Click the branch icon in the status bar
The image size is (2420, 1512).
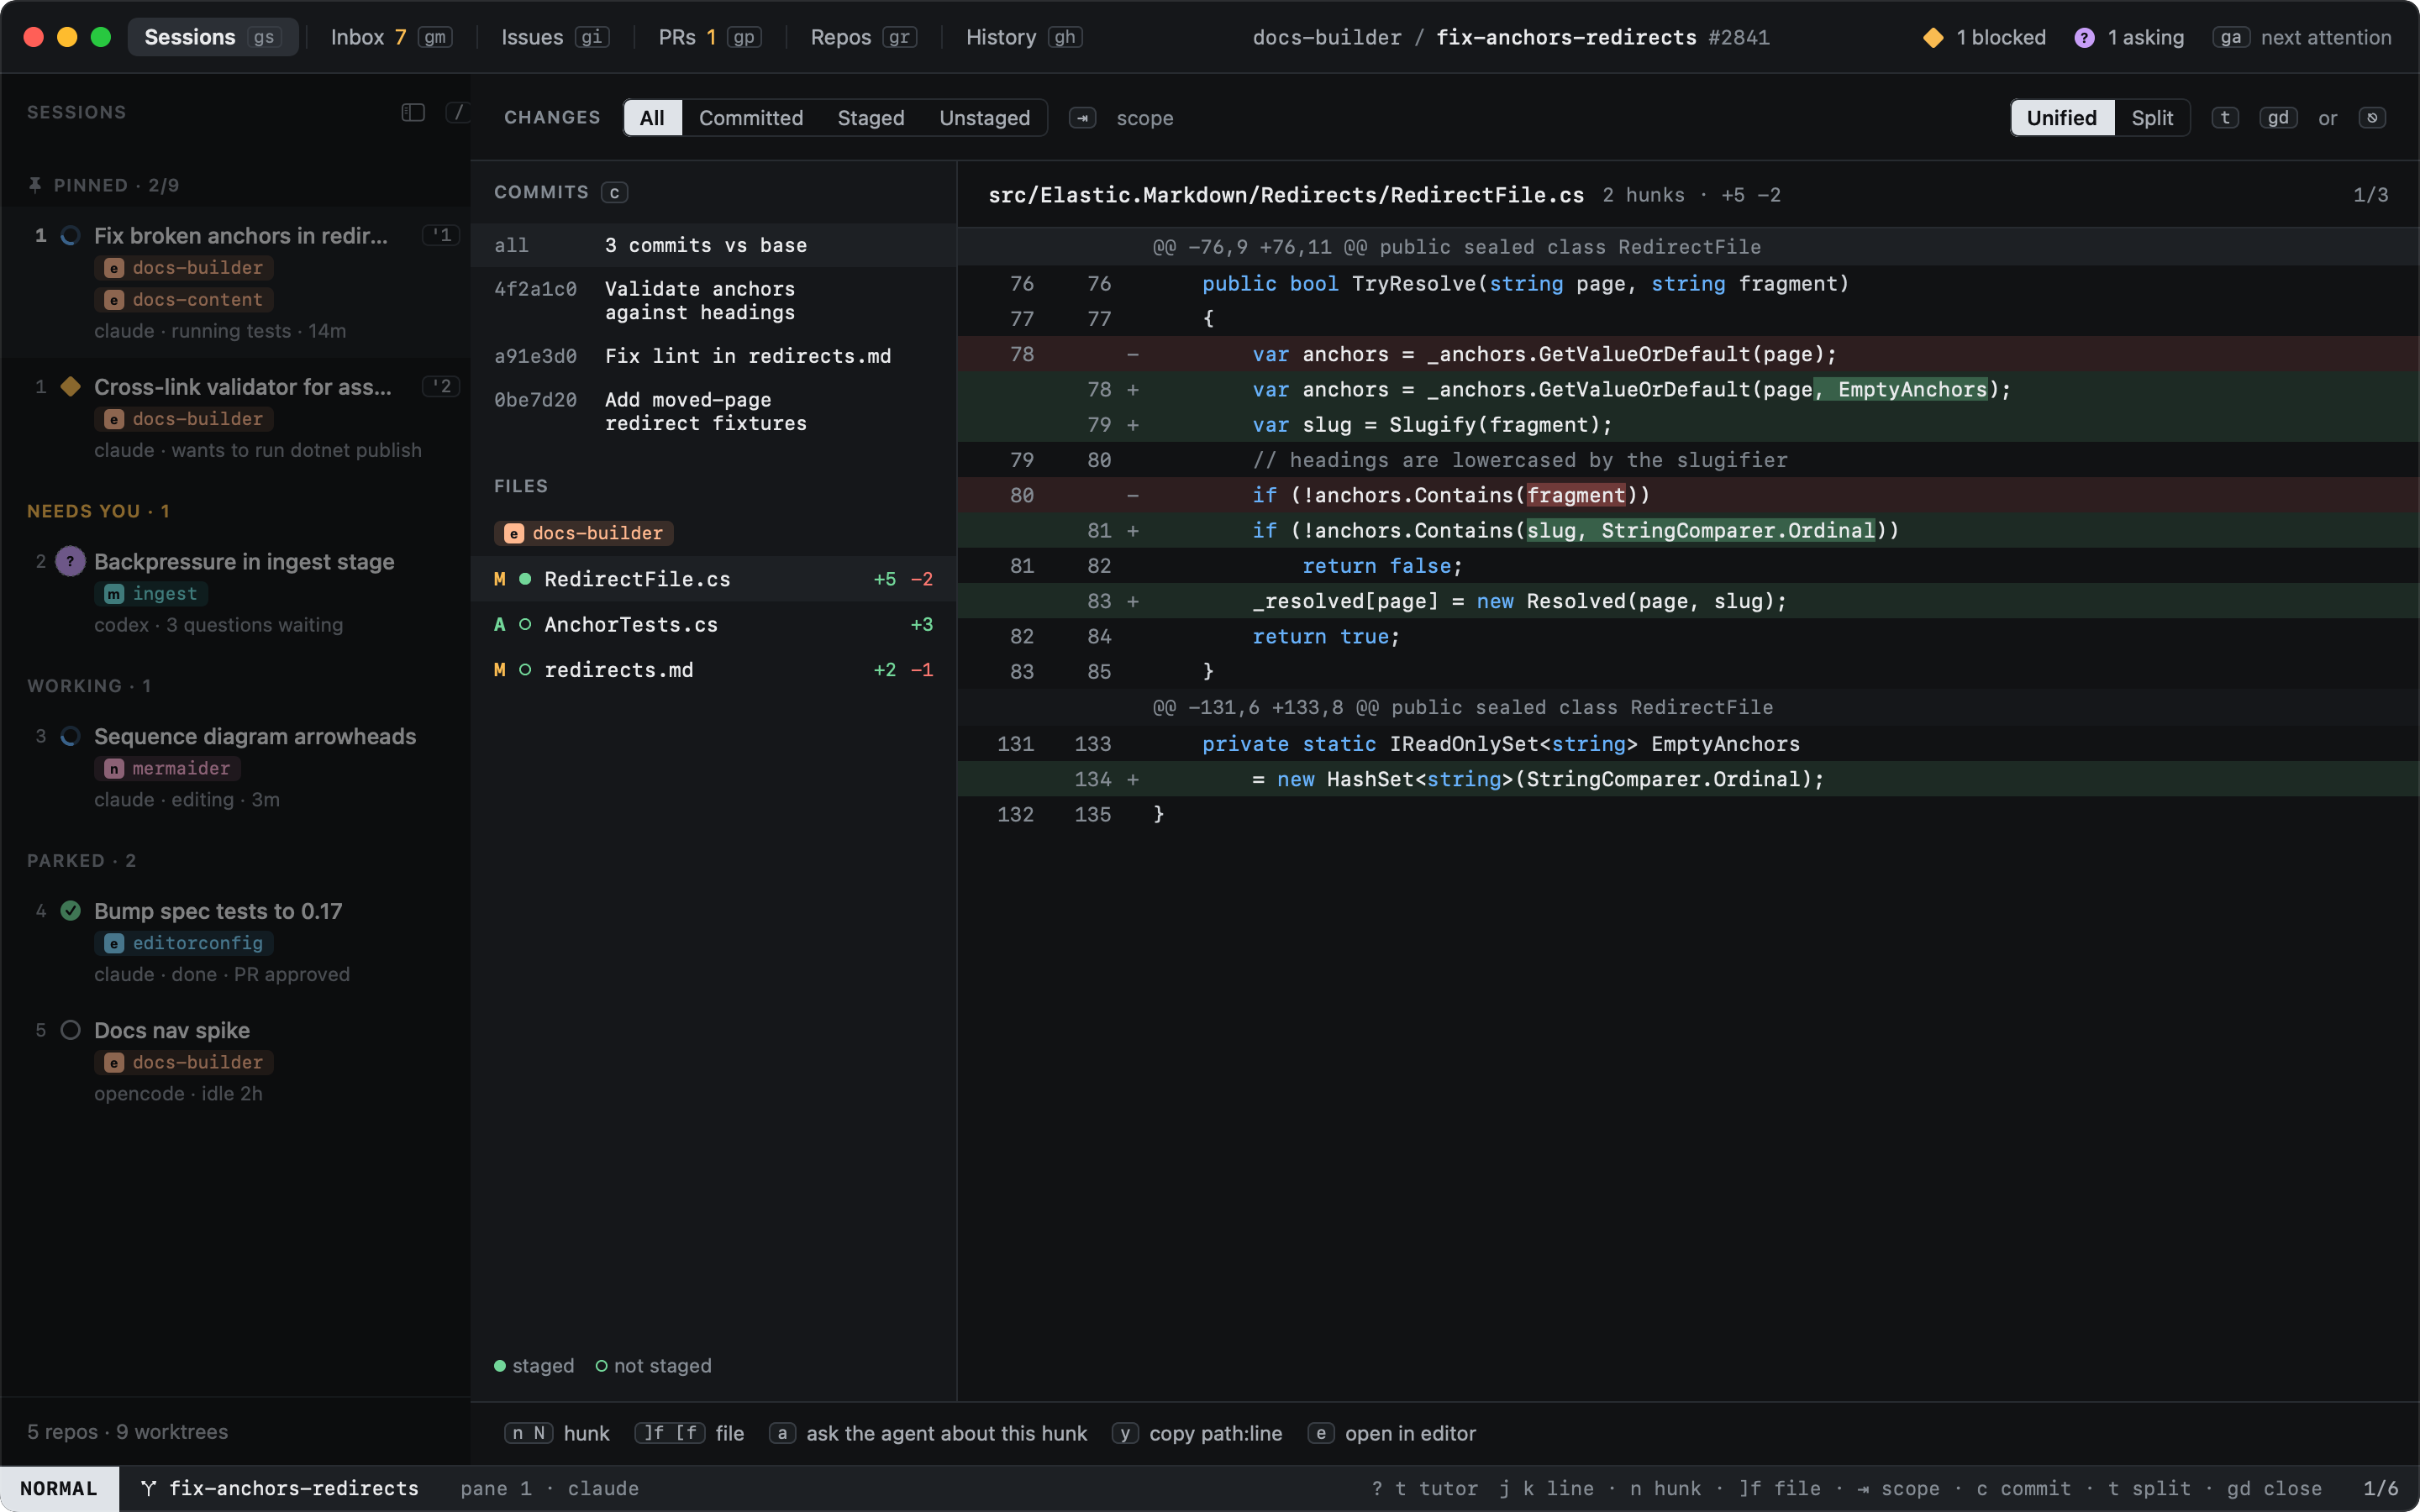point(148,1488)
